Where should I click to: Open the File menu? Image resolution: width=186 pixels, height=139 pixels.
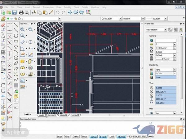tap(6, 7)
